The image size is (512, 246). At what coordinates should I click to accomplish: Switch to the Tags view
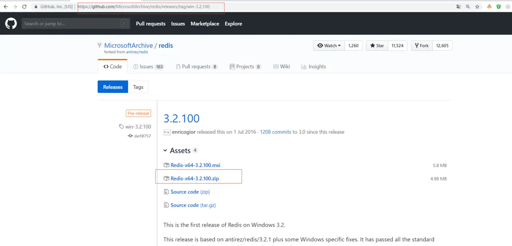point(138,87)
